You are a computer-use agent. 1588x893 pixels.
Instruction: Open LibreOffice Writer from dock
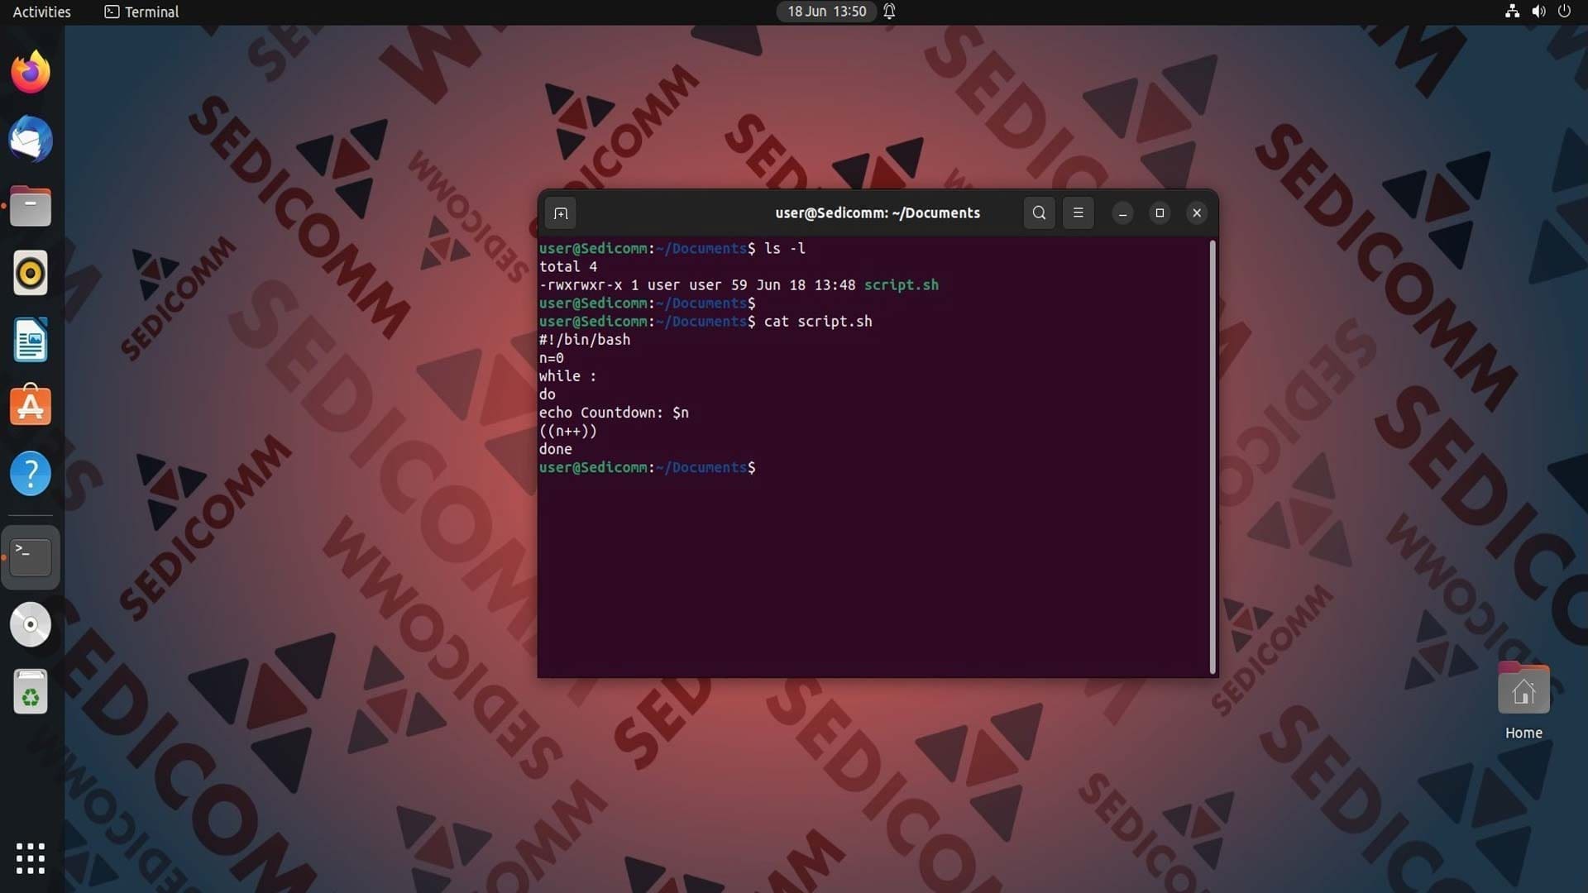31,340
